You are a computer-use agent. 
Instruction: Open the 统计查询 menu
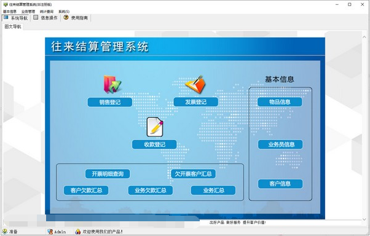coord(47,11)
